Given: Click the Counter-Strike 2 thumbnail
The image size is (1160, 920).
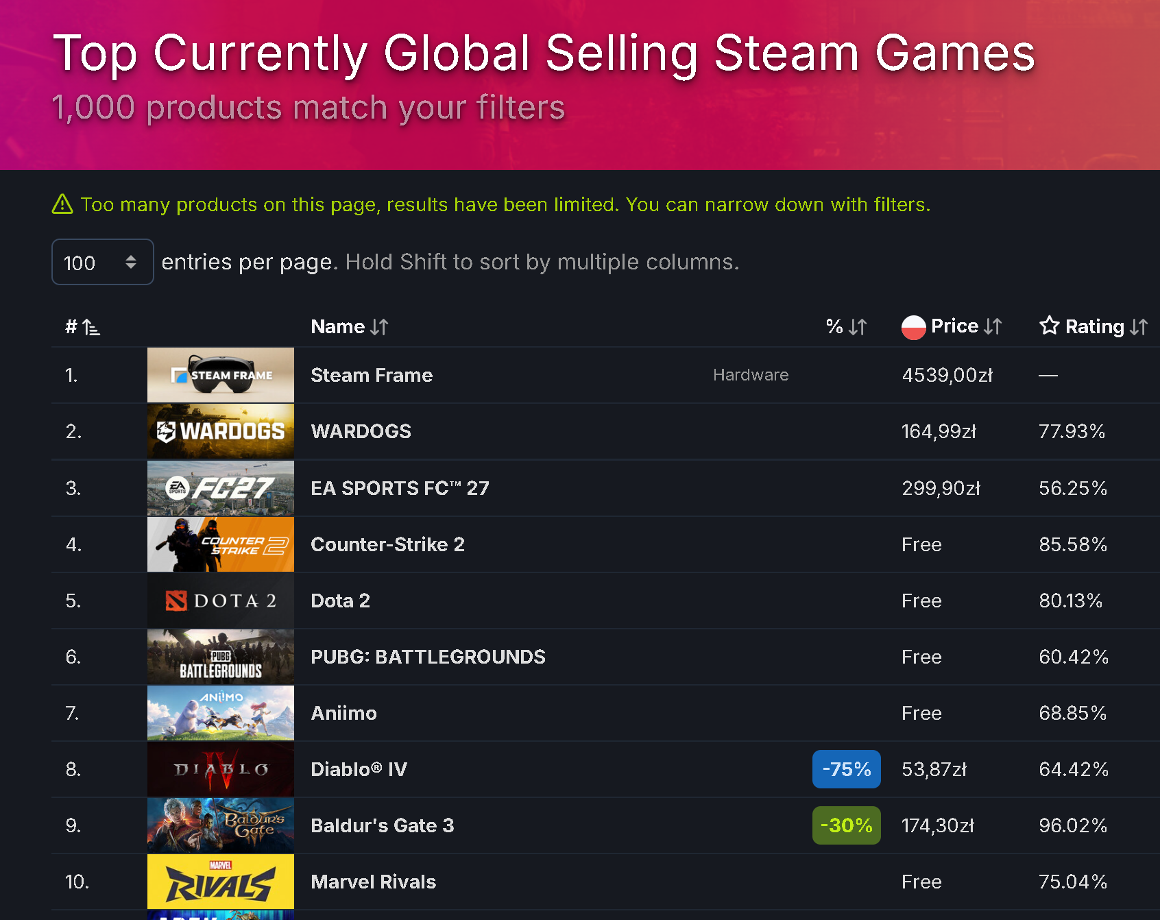Looking at the screenshot, I should [221, 544].
